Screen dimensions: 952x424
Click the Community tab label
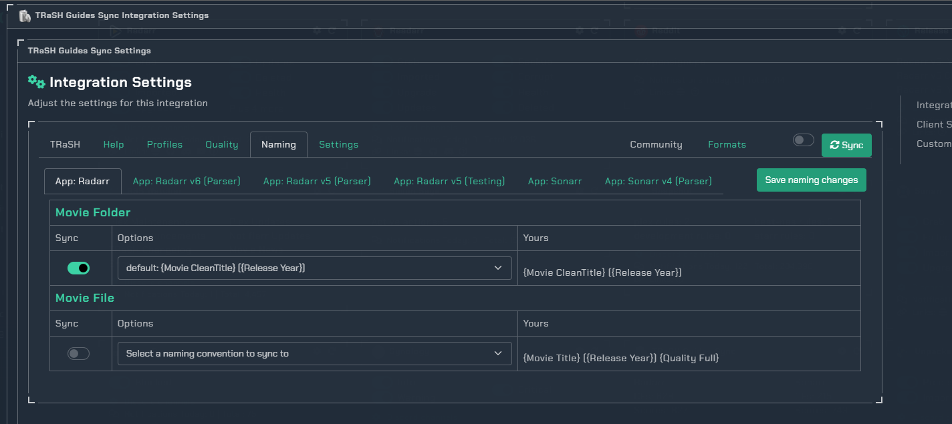tap(656, 144)
